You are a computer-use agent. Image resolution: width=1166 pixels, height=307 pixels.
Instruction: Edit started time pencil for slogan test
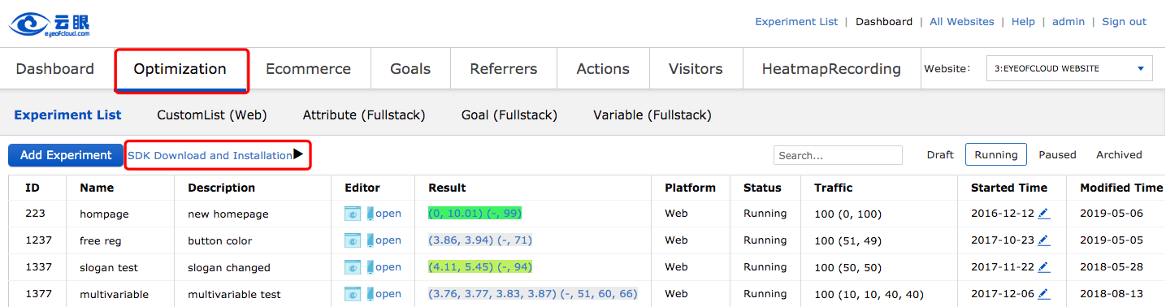[1044, 267]
